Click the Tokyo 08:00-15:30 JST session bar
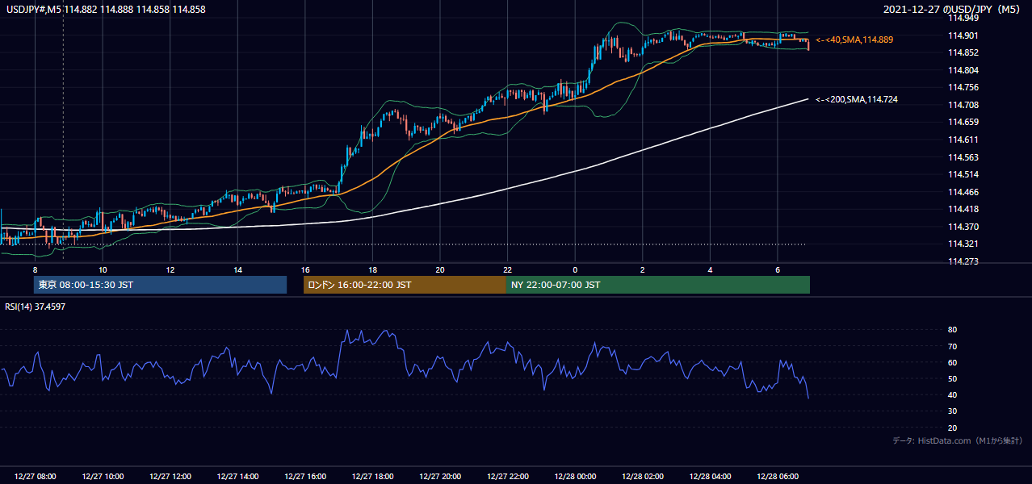Viewport: 1032px width, 484px height. click(160, 285)
